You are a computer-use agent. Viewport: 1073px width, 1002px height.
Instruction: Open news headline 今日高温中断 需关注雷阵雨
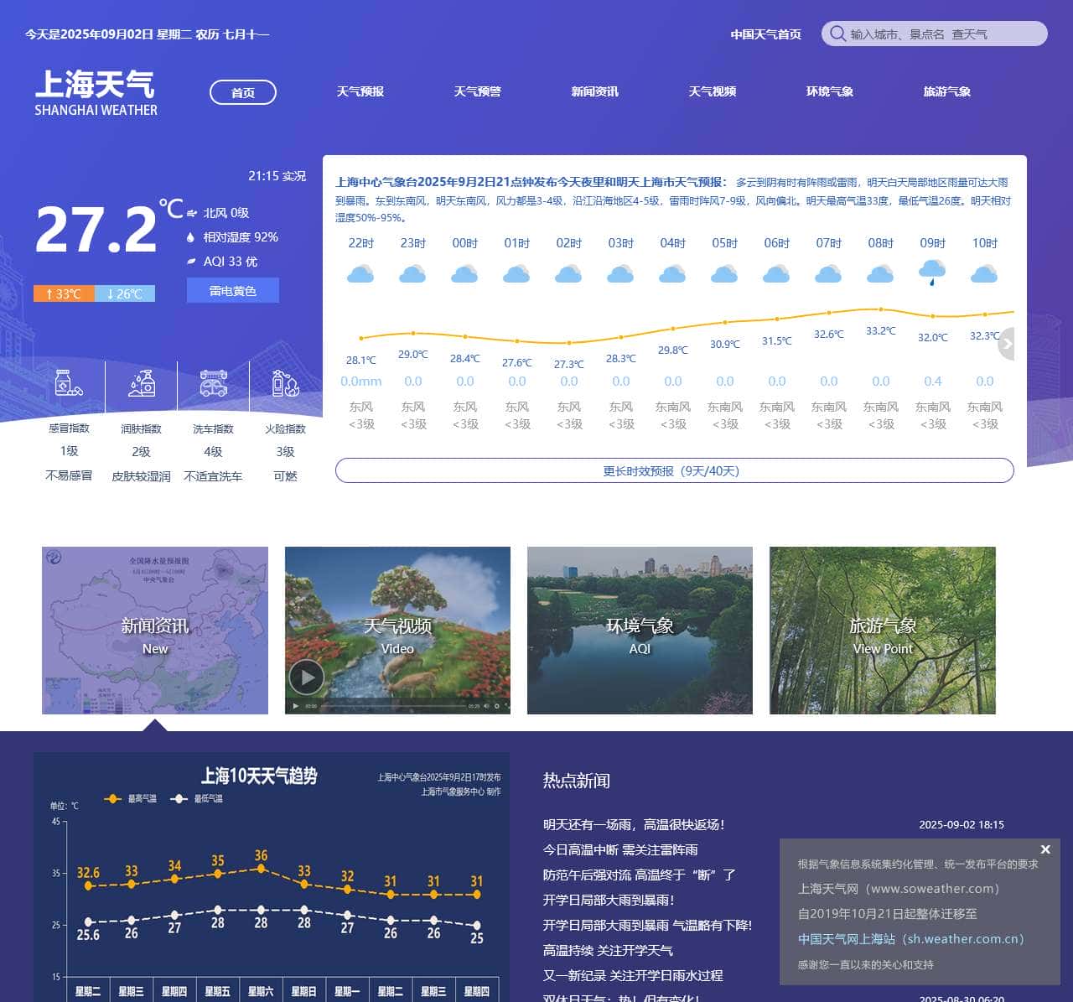point(620,849)
